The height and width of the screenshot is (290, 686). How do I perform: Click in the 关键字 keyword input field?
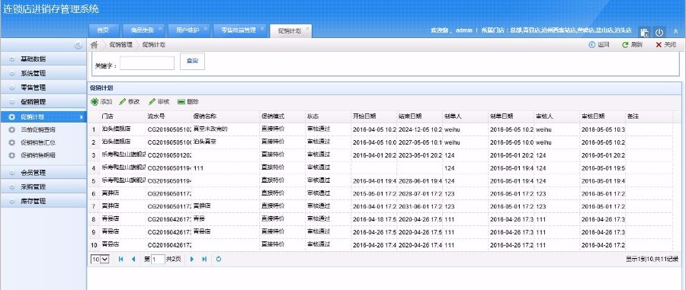pyautogui.click(x=147, y=63)
